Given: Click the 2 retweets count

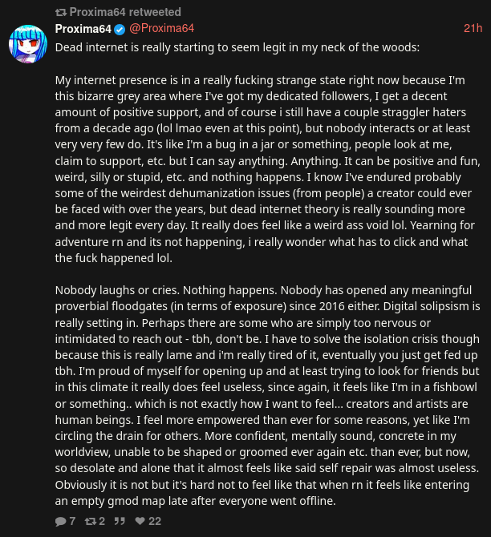Looking at the screenshot, I should tap(102, 521).
